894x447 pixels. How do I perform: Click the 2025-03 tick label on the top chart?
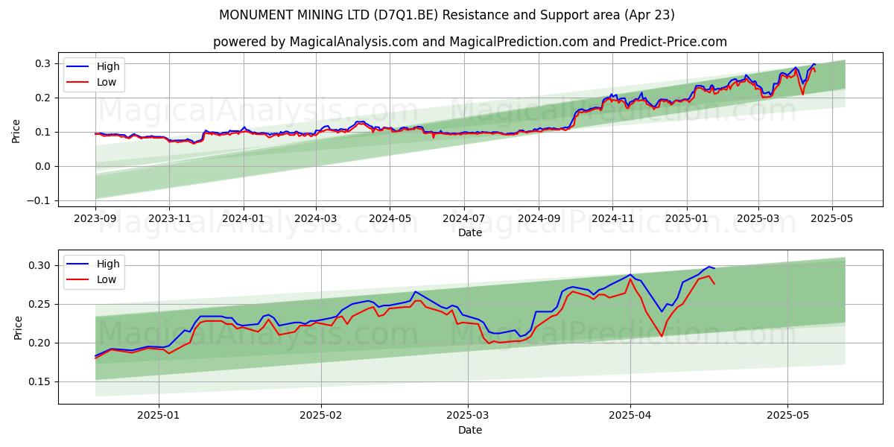758,220
